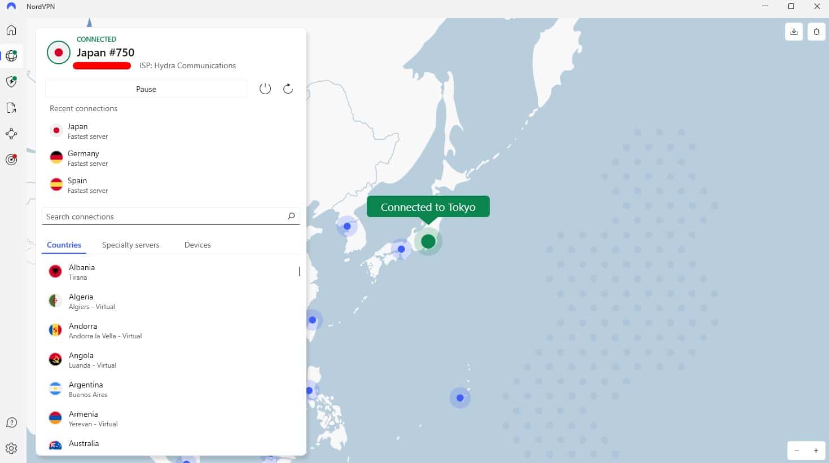The width and height of the screenshot is (829, 463).
Task: Reconnect to recent Japan fastest server
Action: point(170,131)
